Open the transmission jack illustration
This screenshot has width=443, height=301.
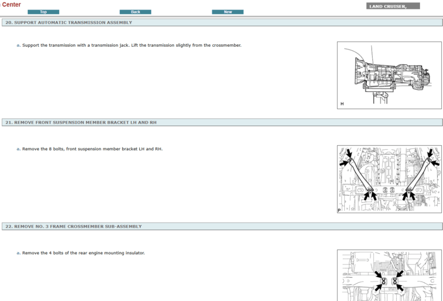[x=389, y=75]
